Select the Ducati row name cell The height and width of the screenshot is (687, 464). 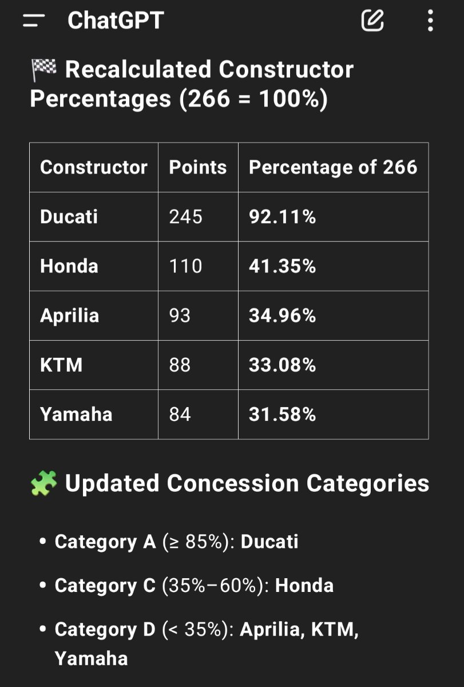pos(94,217)
